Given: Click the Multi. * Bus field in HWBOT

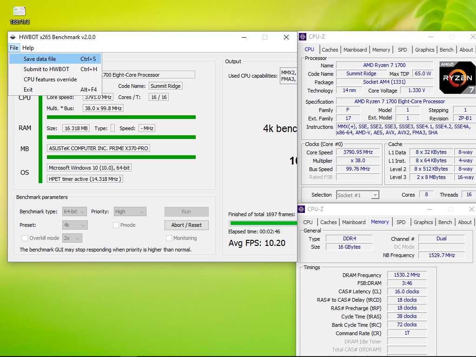Looking at the screenshot, I should coord(103,108).
